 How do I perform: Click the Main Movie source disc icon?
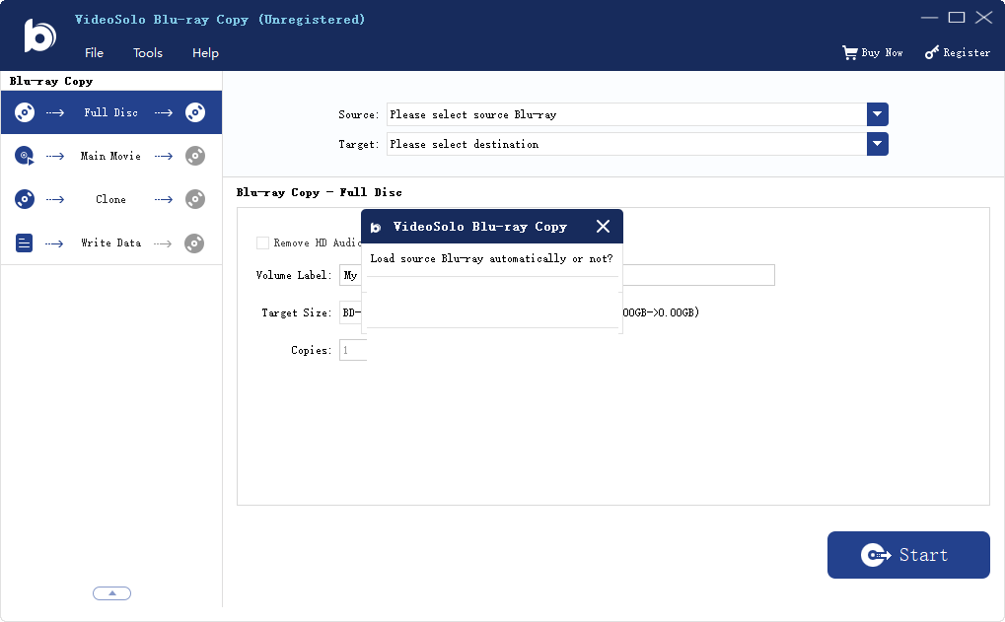pos(25,156)
